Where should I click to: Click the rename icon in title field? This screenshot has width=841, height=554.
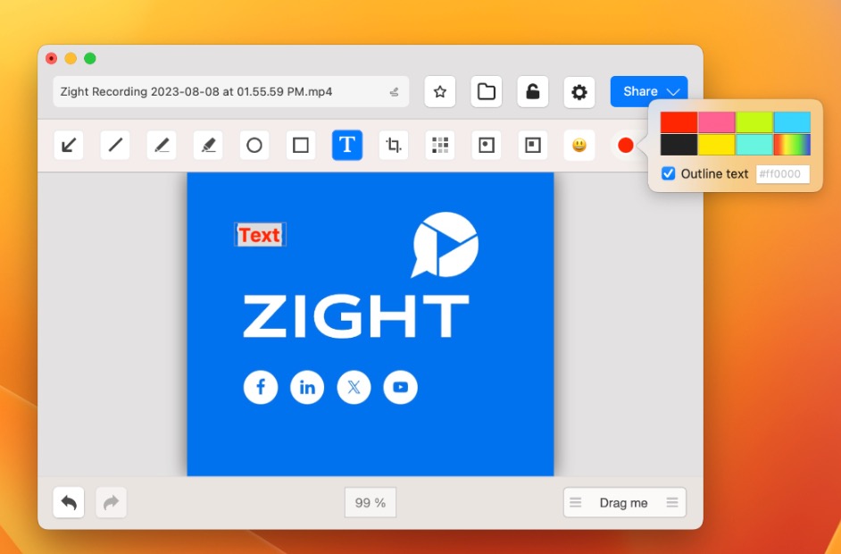click(x=395, y=92)
